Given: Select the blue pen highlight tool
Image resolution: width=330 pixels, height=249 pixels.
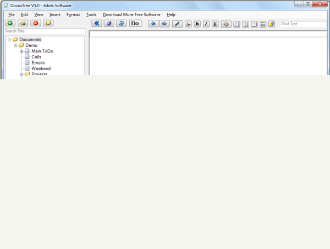Looking at the screenshot, I should 177,24.
